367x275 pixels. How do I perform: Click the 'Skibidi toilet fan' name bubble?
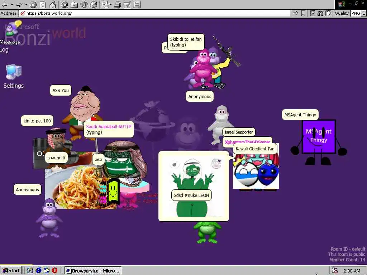[186, 42]
